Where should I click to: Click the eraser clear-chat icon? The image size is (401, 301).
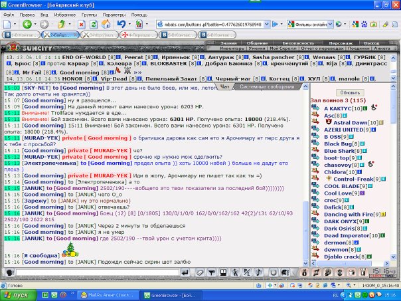click(199, 273)
